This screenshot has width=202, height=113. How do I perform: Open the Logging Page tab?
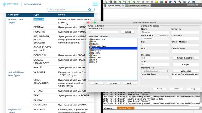point(126,108)
